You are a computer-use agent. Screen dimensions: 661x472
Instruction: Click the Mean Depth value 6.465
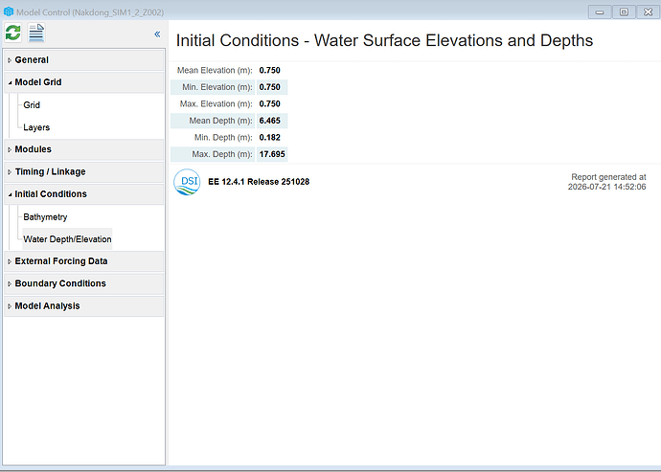tap(270, 121)
